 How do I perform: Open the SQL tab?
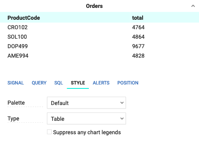point(58,83)
